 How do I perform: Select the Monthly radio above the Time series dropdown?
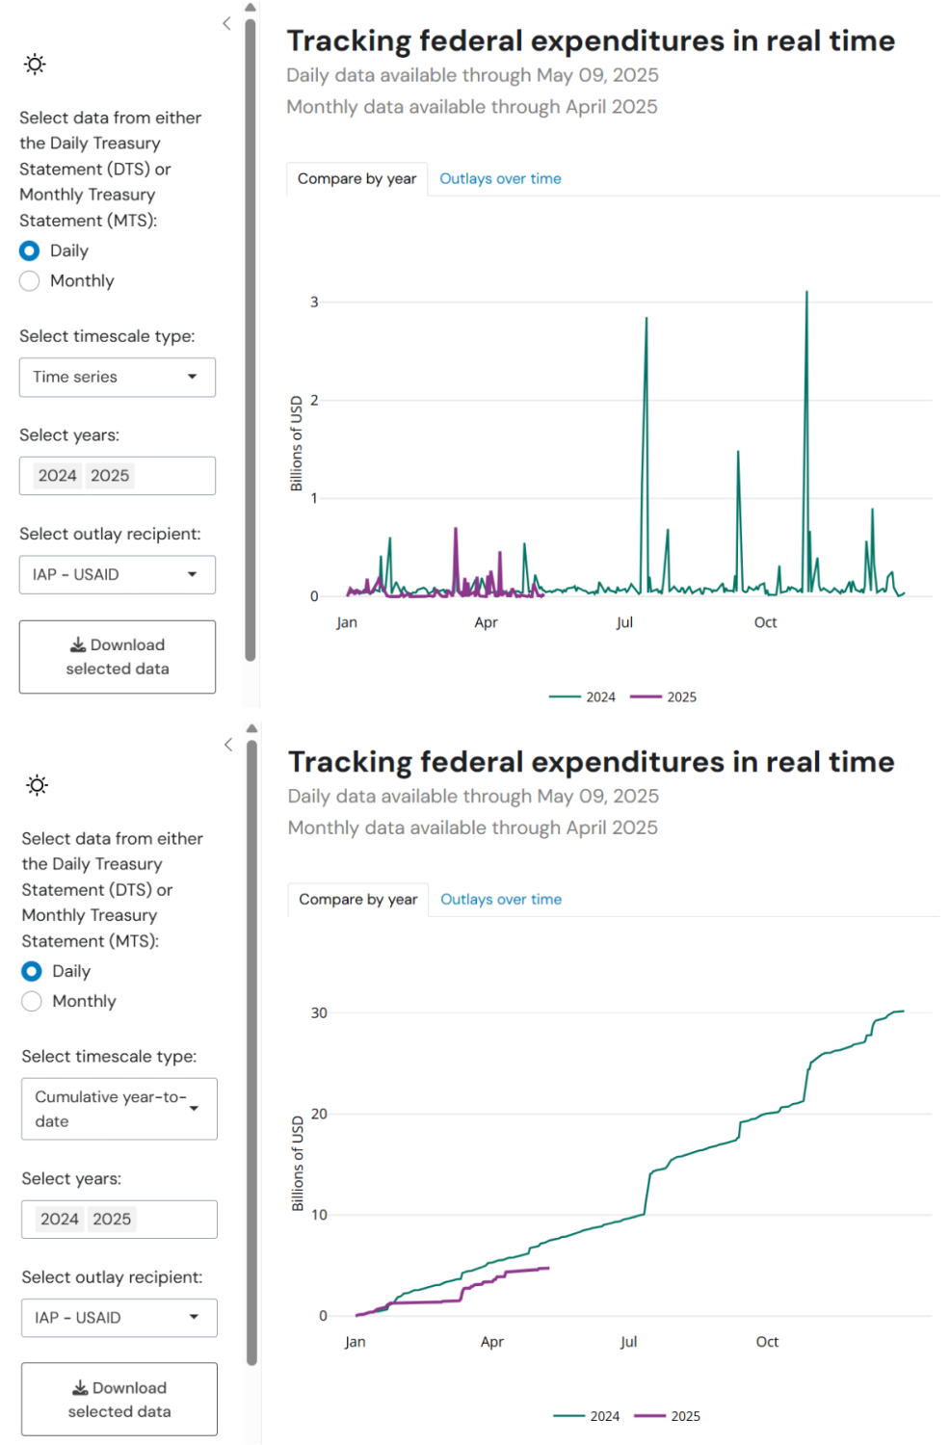tap(30, 281)
